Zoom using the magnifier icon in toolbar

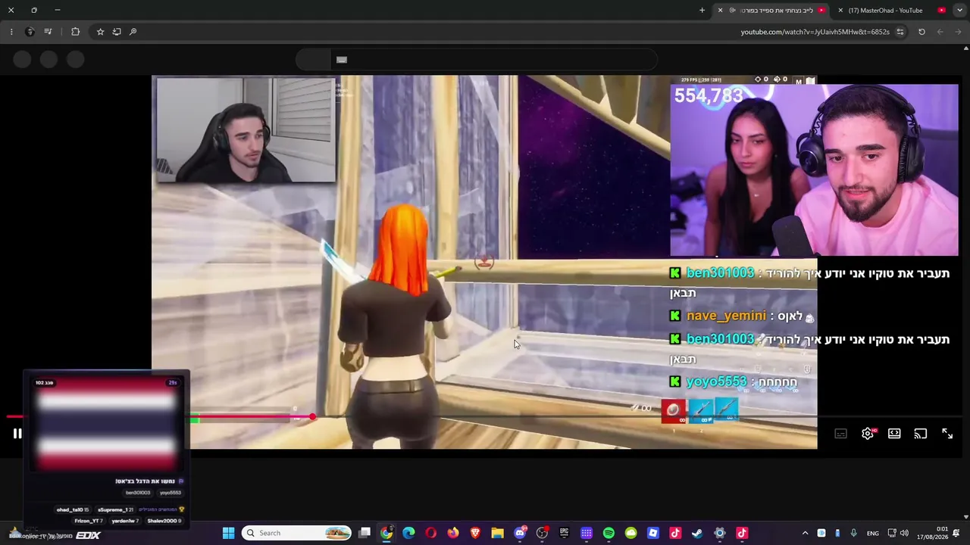133,32
